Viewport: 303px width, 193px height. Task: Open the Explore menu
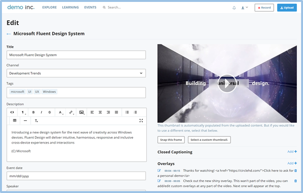pyautogui.click(x=49, y=7)
